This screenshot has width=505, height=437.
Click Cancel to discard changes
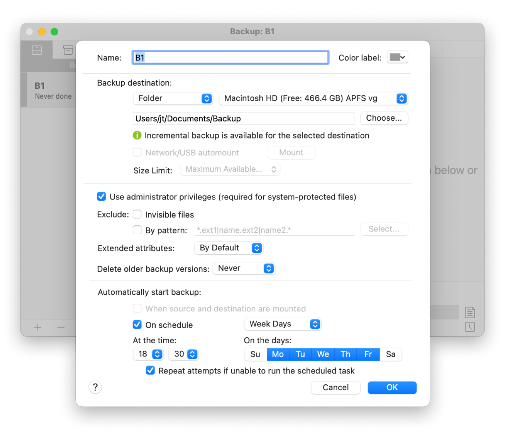pos(336,387)
